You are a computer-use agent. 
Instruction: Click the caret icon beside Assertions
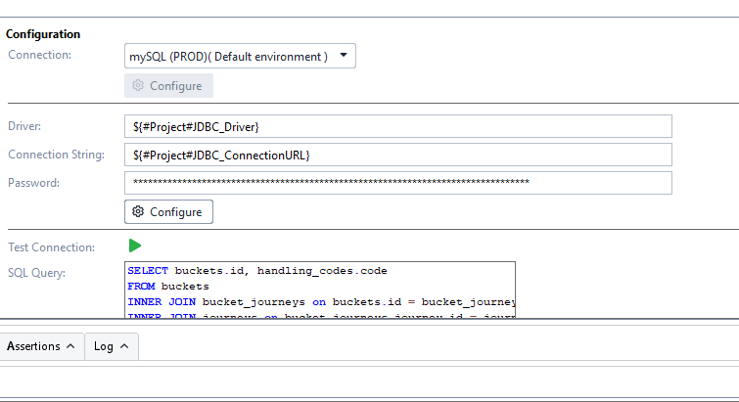pyautogui.click(x=69, y=346)
